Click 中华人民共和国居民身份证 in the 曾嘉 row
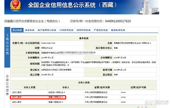 [96, 102]
